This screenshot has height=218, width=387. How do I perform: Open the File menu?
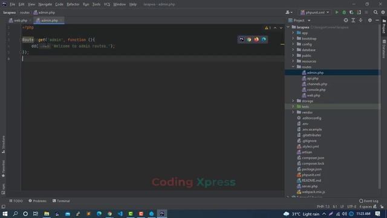(12, 4)
